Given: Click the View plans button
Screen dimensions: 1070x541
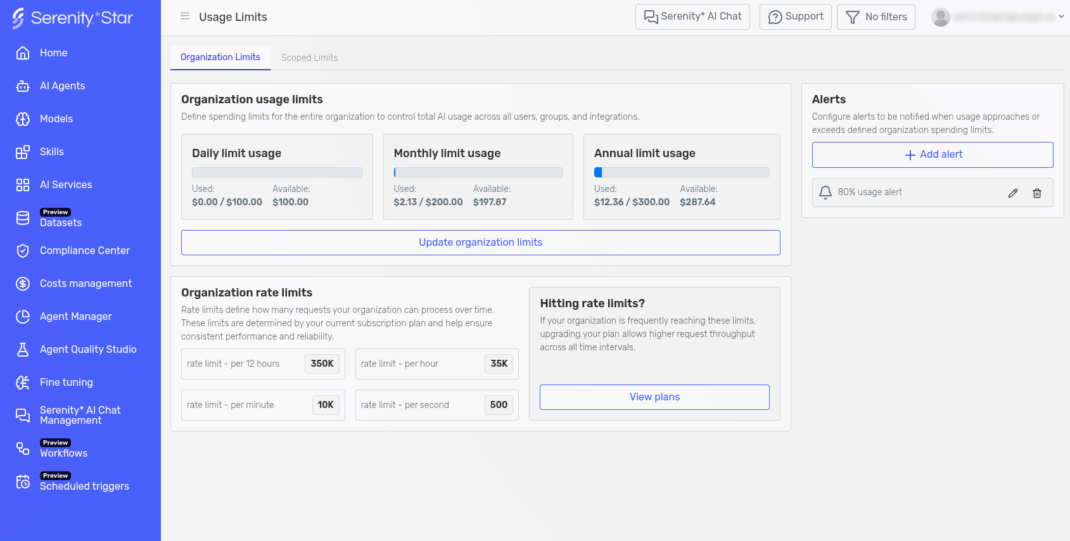Looking at the screenshot, I should coord(654,397).
